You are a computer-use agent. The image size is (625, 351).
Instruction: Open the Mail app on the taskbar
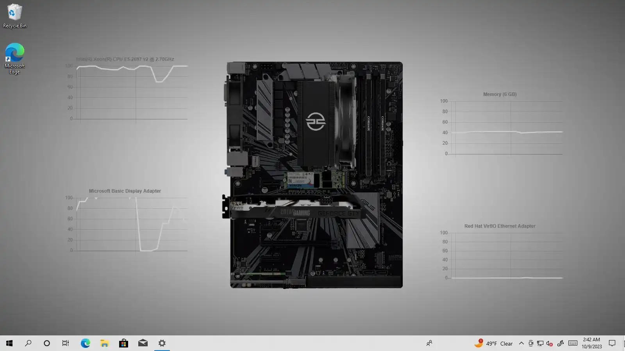coord(143,343)
